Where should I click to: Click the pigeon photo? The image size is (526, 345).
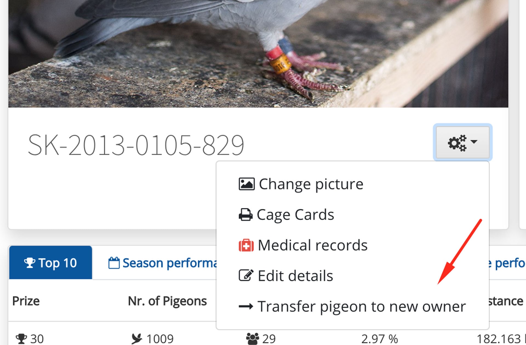(258, 54)
